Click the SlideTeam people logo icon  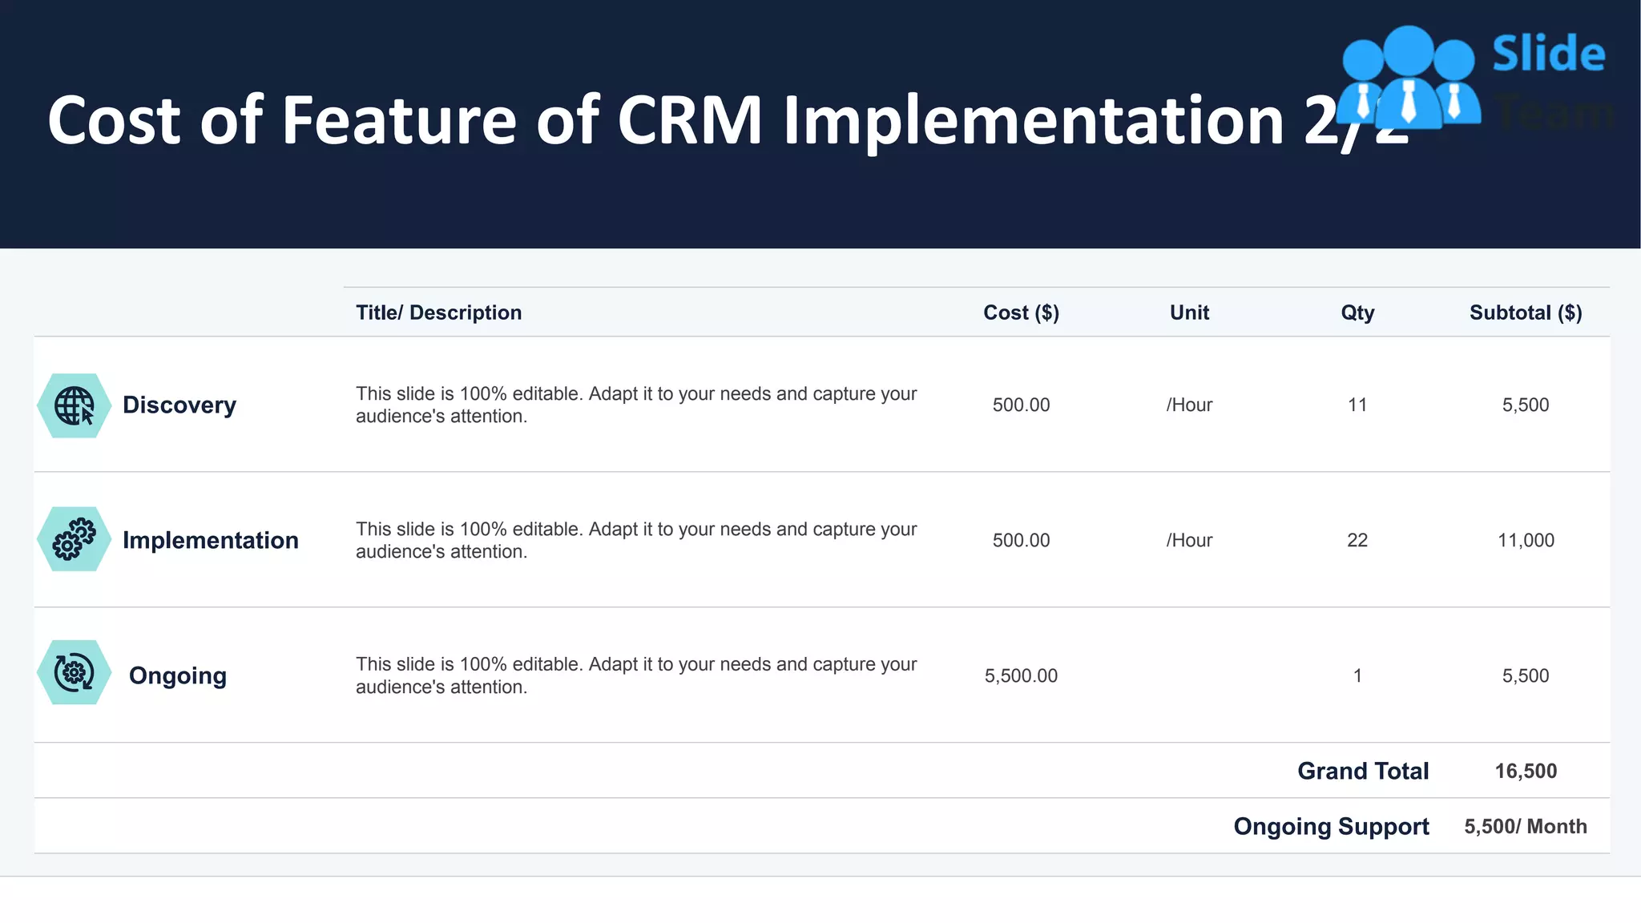point(1409,78)
